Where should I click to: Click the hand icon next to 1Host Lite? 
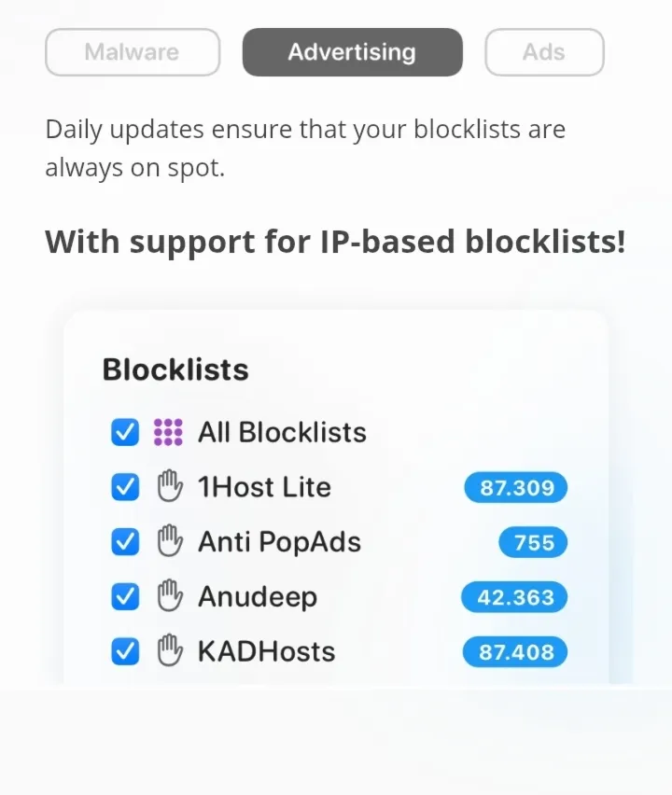(x=168, y=487)
